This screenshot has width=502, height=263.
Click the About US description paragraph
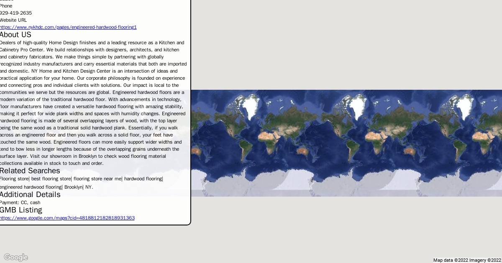point(93,103)
